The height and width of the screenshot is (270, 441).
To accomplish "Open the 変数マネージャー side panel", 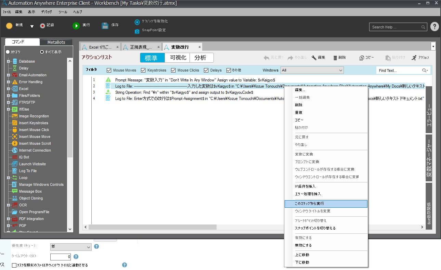I will click(x=429, y=158).
